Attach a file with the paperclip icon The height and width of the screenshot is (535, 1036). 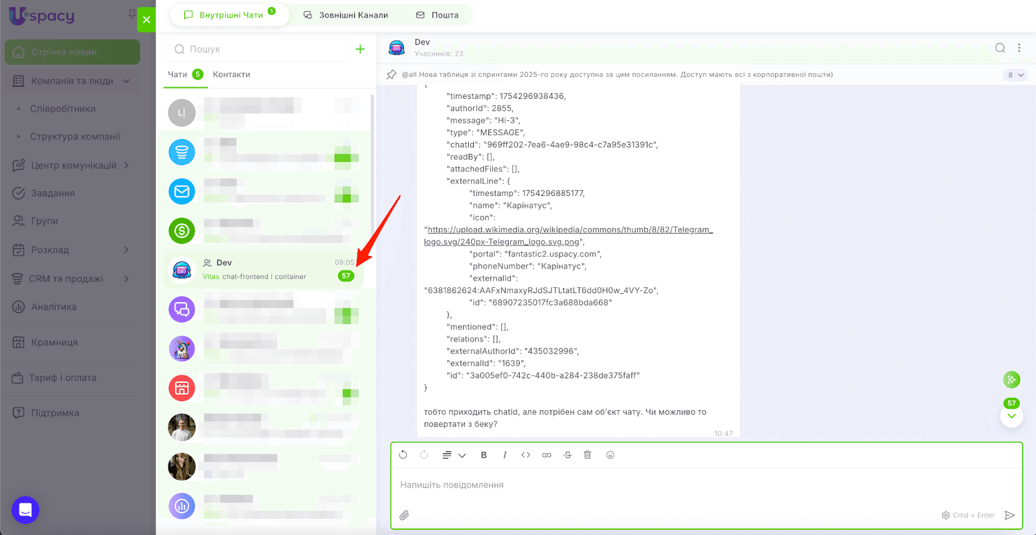click(404, 515)
